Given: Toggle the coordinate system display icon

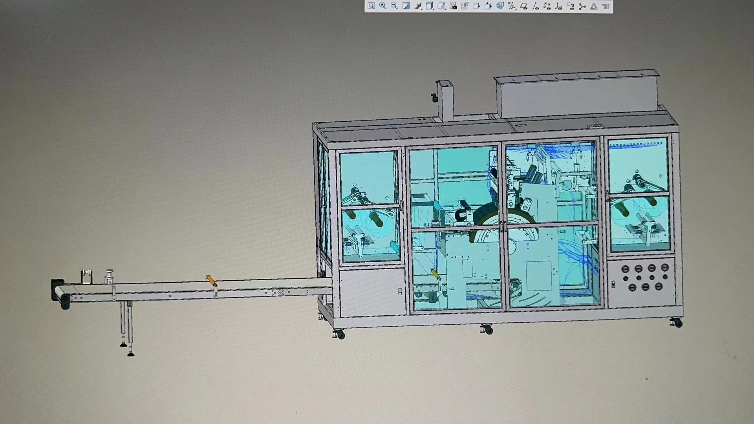Looking at the screenshot, I should click(x=559, y=6).
